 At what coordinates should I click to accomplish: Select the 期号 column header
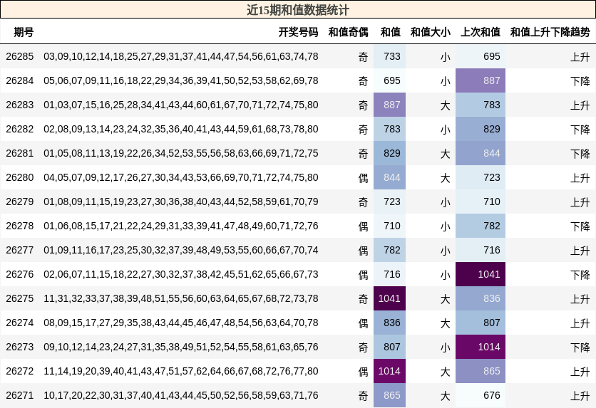pos(24,32)
